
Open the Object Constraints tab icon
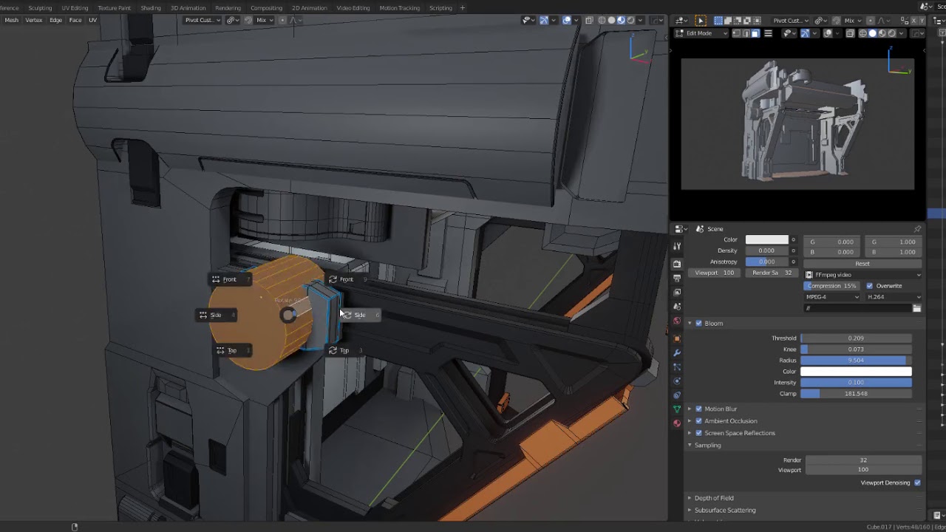(676, 395)
